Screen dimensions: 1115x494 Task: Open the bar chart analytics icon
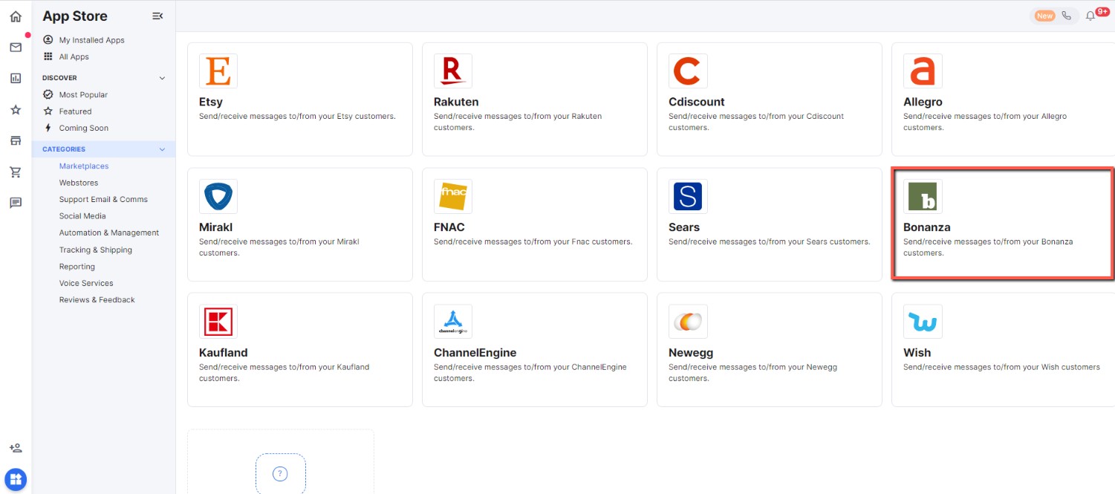pos(16,78)
